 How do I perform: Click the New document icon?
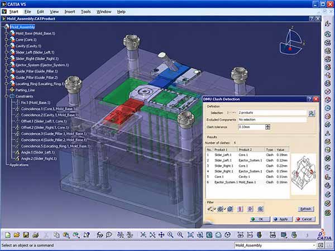[x=8, y=235]
